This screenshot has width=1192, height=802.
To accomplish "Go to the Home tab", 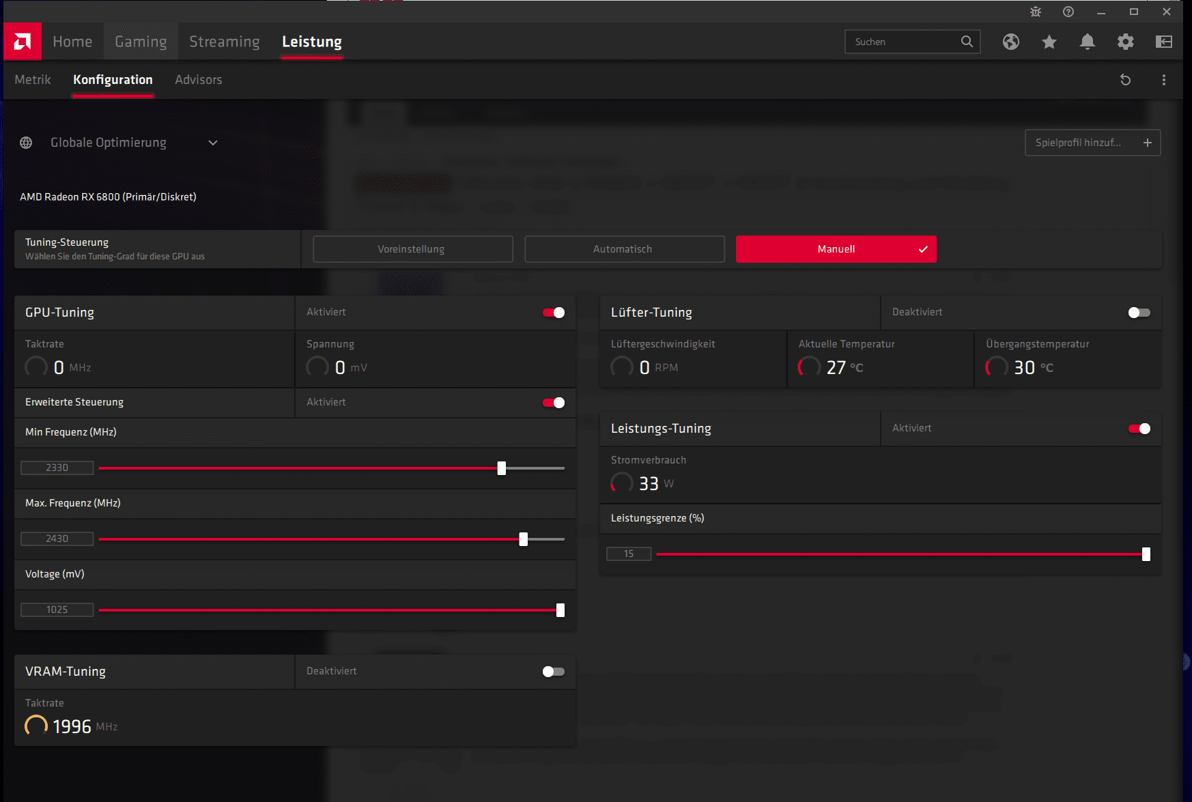I will [x=72, y=42].
